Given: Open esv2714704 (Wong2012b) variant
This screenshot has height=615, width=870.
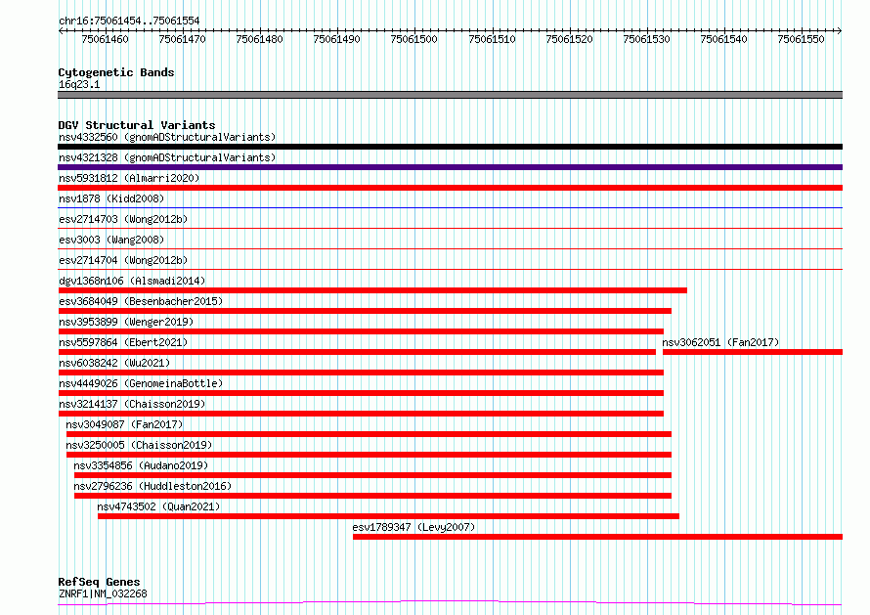Looking at the screenshot, I should (x=123, y=260).
